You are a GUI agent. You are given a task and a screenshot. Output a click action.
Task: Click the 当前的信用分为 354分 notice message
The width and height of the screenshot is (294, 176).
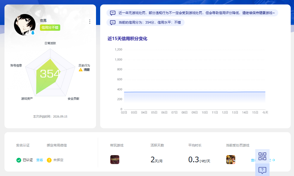coord(150,22)
